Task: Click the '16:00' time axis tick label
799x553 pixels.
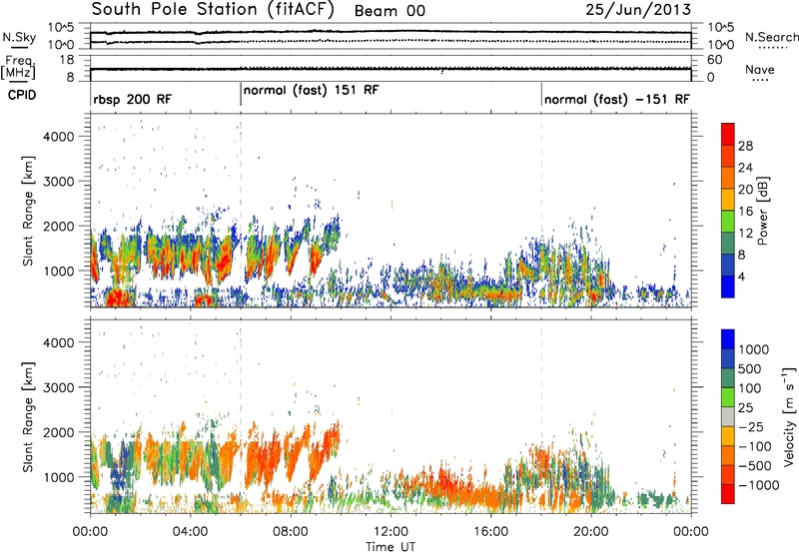Action: 490,532
